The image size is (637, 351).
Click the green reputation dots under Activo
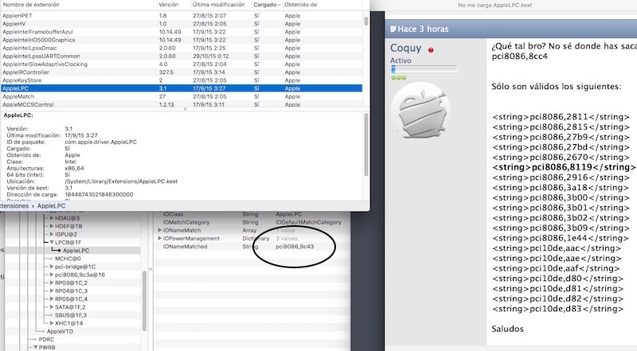coord(399,77)
